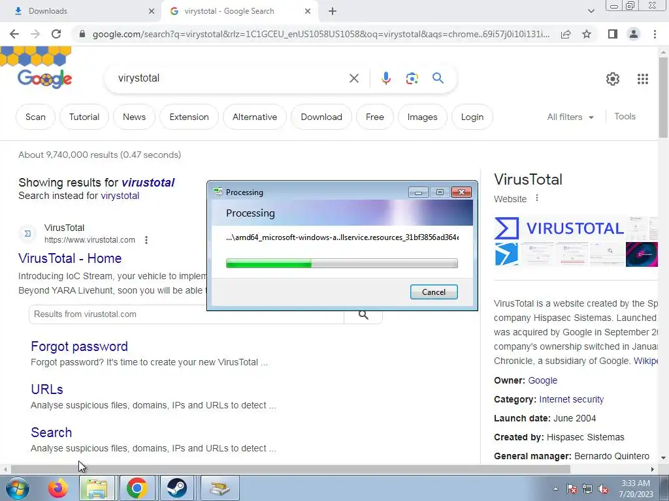Open more options next to Website label
669x501 pixels.
pyautogui.click(x=537, y=198)
